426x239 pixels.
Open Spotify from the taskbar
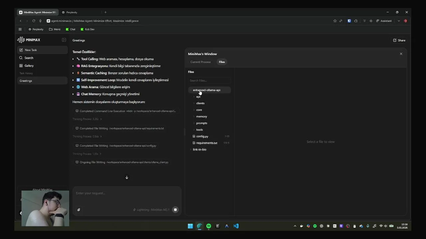click(209, 226)
